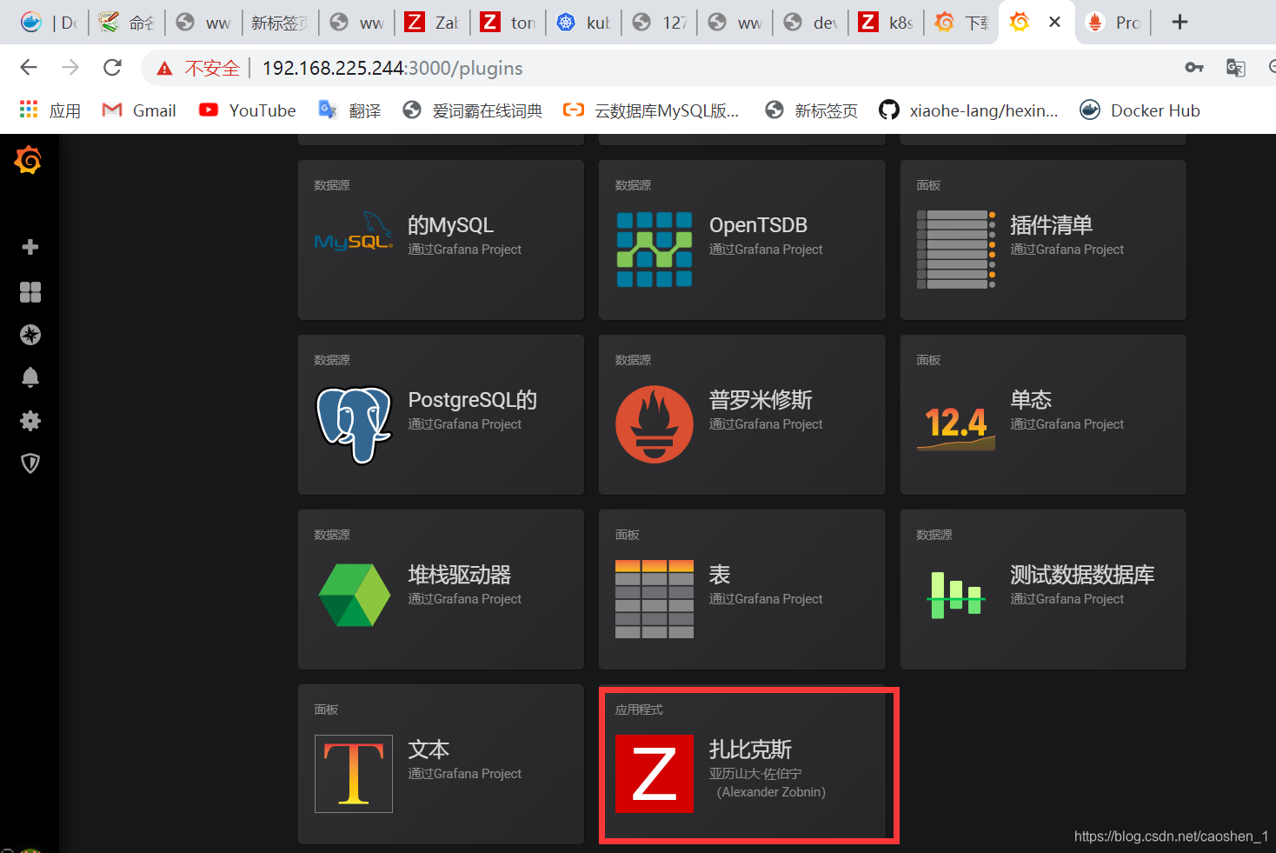Click the MySQL plugin logo

click(x=354, y=232)
